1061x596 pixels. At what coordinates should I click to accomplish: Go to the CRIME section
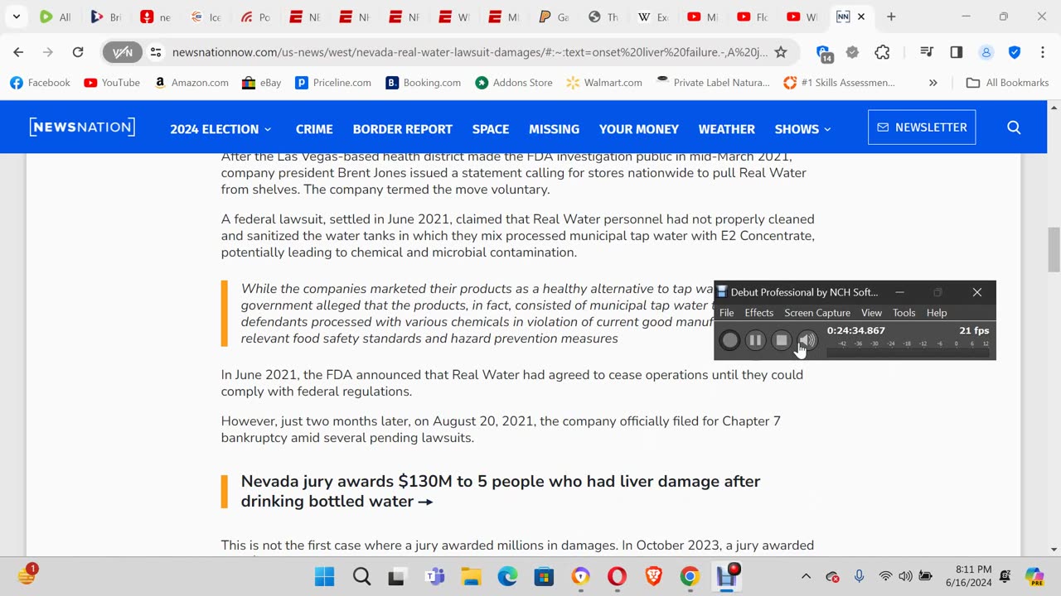[x=314, y=129]
